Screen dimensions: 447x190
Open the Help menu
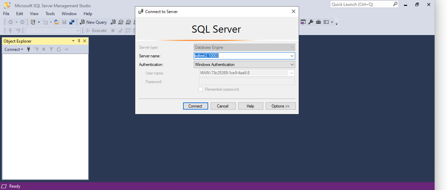coord(88,14)
